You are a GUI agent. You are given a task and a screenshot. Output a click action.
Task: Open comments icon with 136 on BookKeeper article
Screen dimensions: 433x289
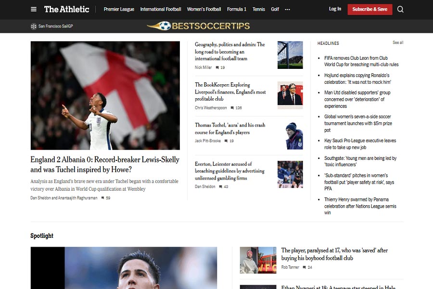[232, 108]
